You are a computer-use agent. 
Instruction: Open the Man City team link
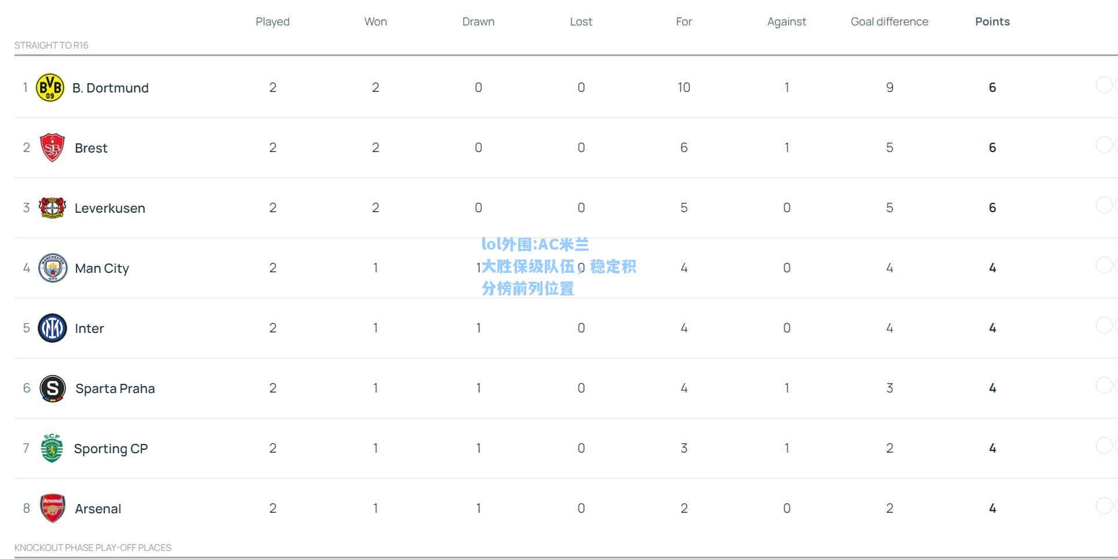102,268
